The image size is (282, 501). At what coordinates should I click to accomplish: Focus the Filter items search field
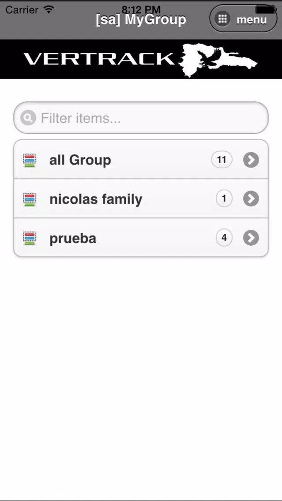[141, 118]
